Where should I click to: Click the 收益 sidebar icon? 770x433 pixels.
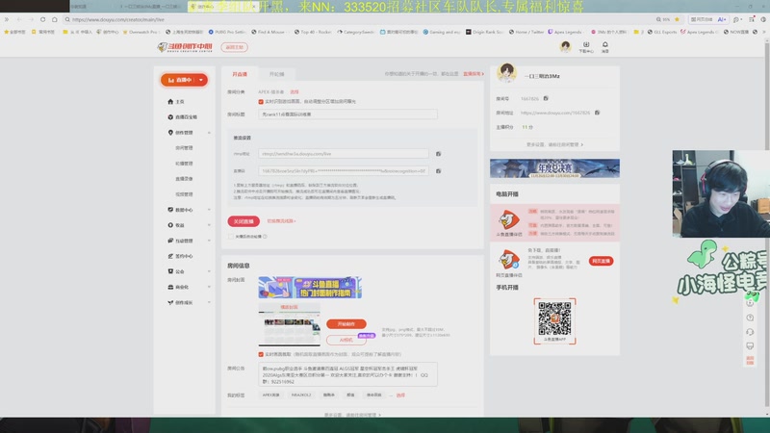(x=170, y=225)
